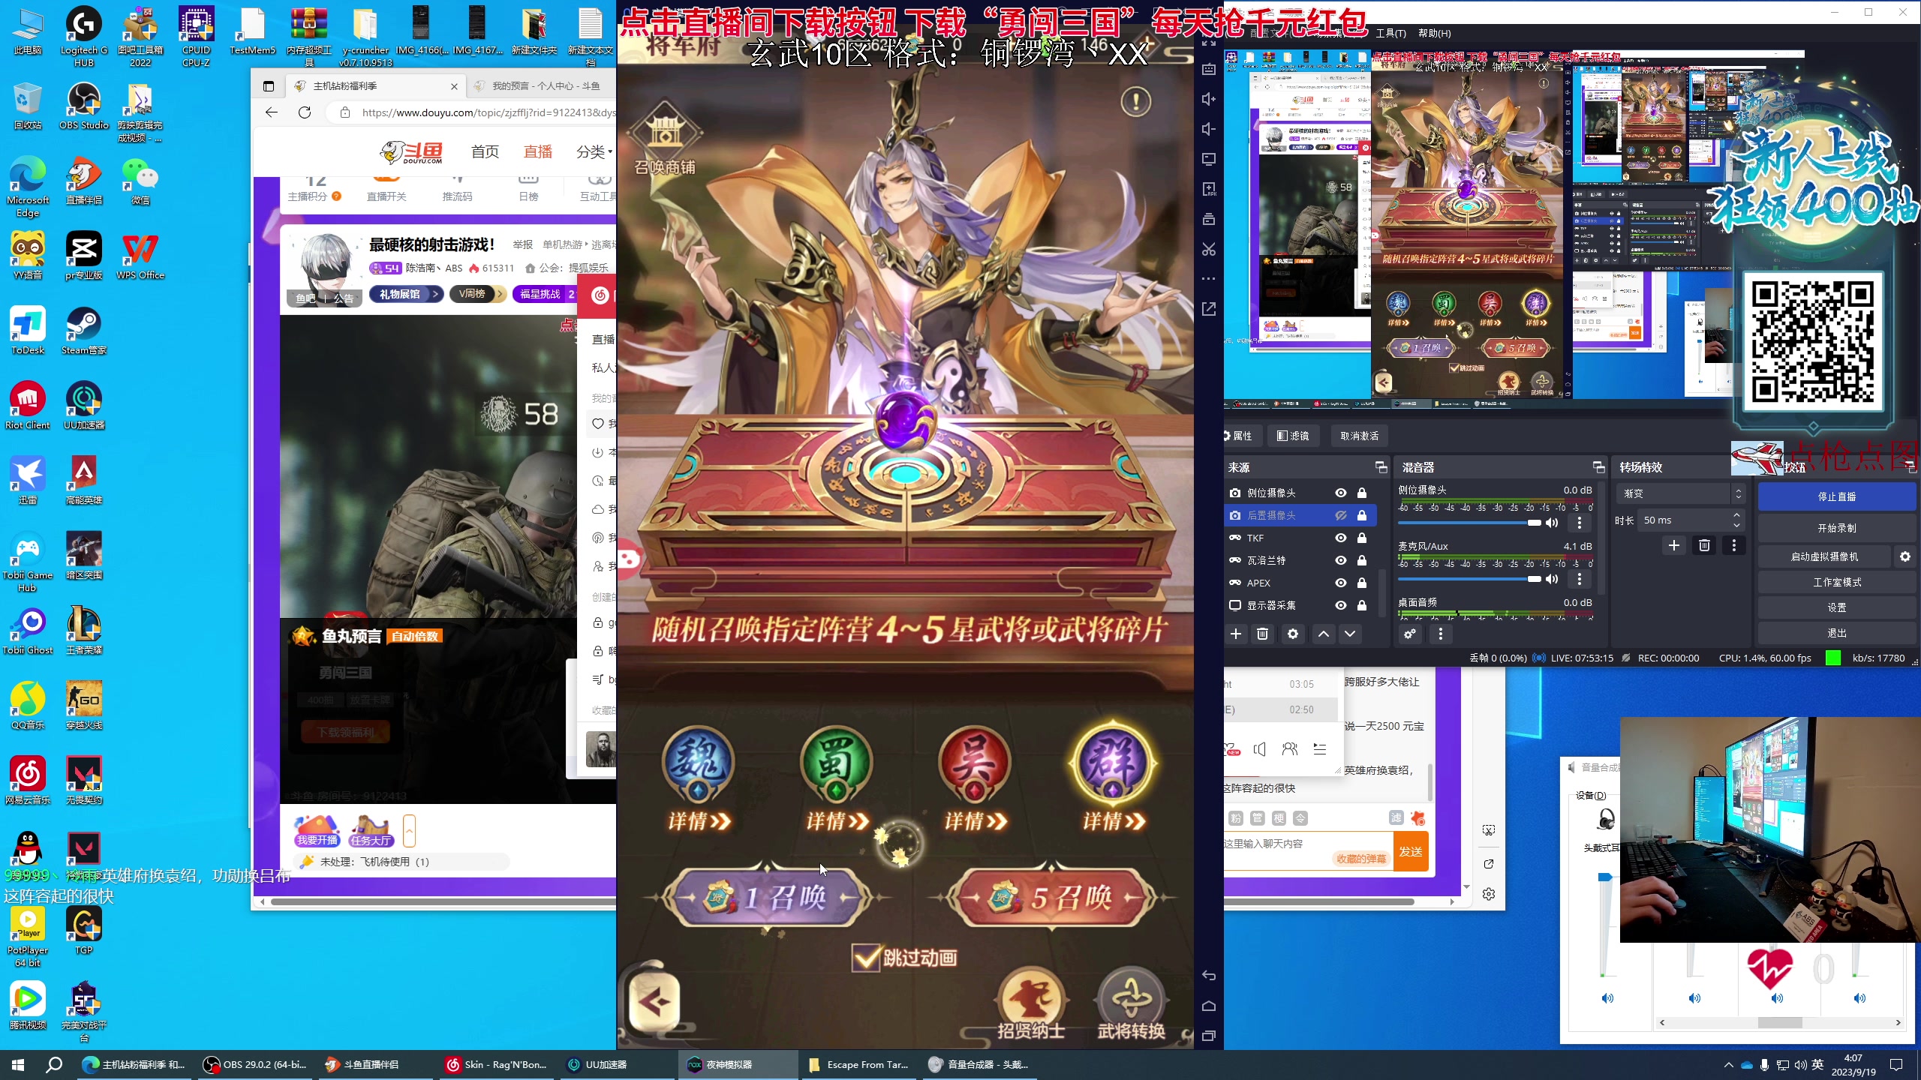Open 武将转换 hero conversion icon
This screenshot has height=1080, width=1921.
(1131, 1005)
